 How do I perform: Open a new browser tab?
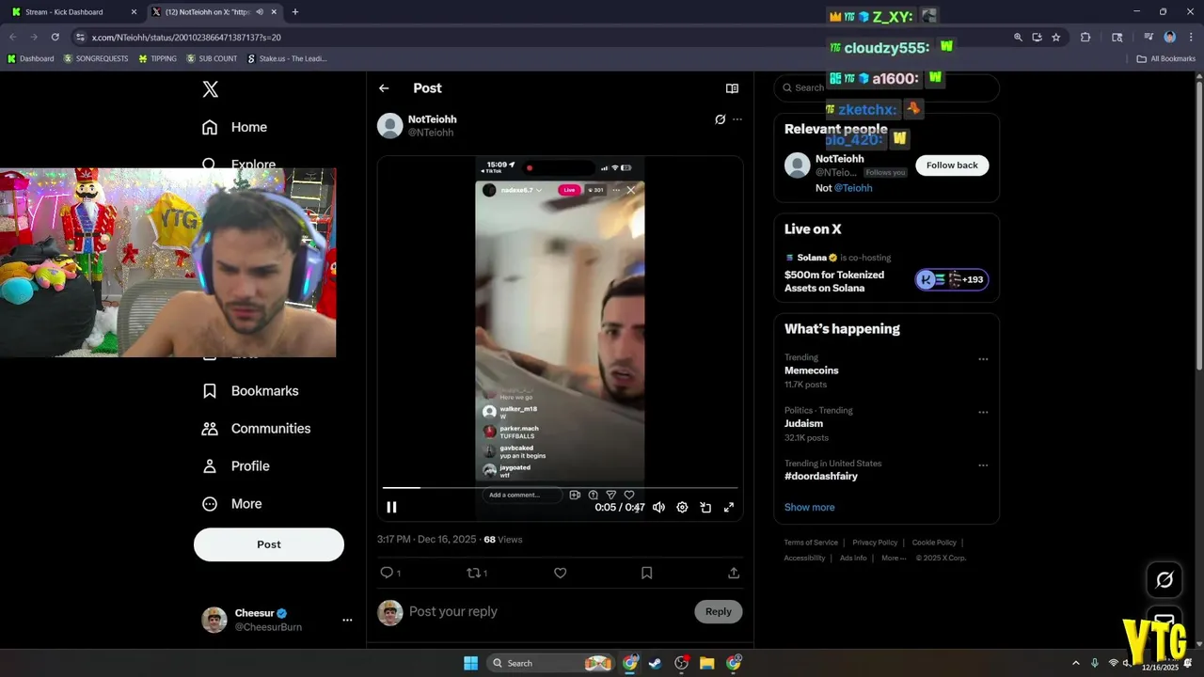pyautogui.click(x=295, y=12)
